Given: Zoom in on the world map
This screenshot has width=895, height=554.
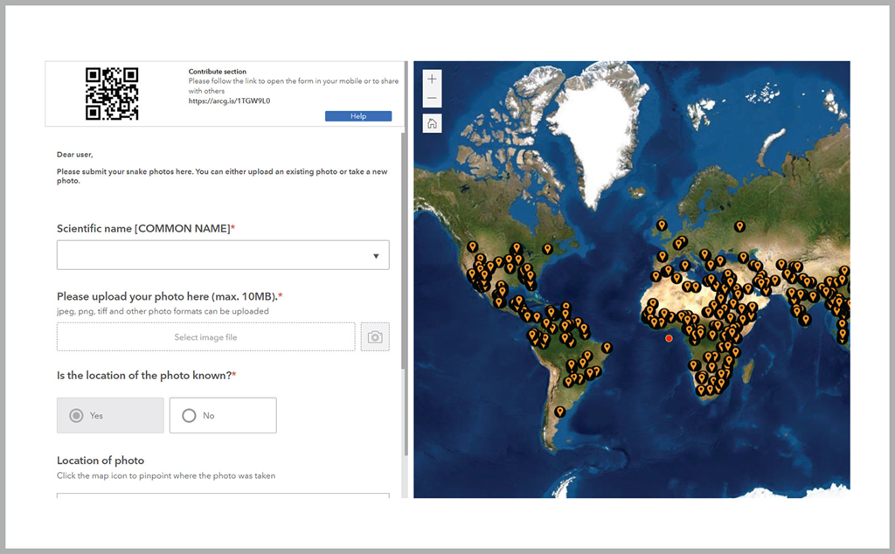Looking at the screenshot, I should click(x=432, y=78).
